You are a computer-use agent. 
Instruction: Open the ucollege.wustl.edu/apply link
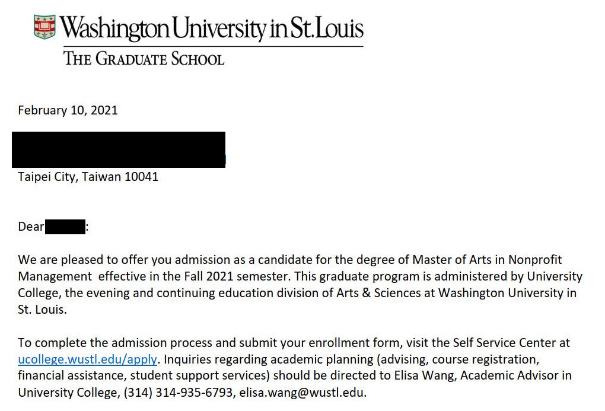[x=88, y=359]
